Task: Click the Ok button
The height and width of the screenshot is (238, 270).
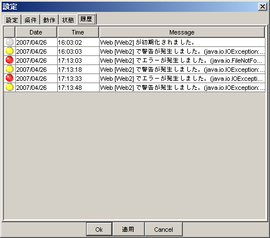Action: pos(99,230)
